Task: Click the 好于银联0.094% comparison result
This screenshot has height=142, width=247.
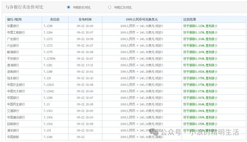Action: point(200,59)
